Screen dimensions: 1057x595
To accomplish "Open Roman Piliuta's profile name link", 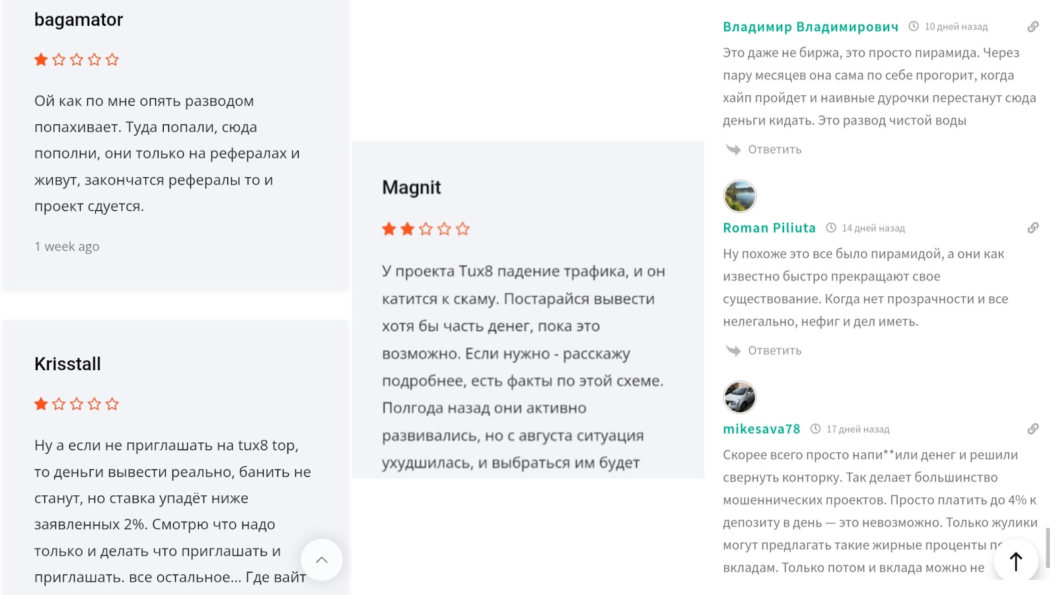I will [x=769, y=228].
